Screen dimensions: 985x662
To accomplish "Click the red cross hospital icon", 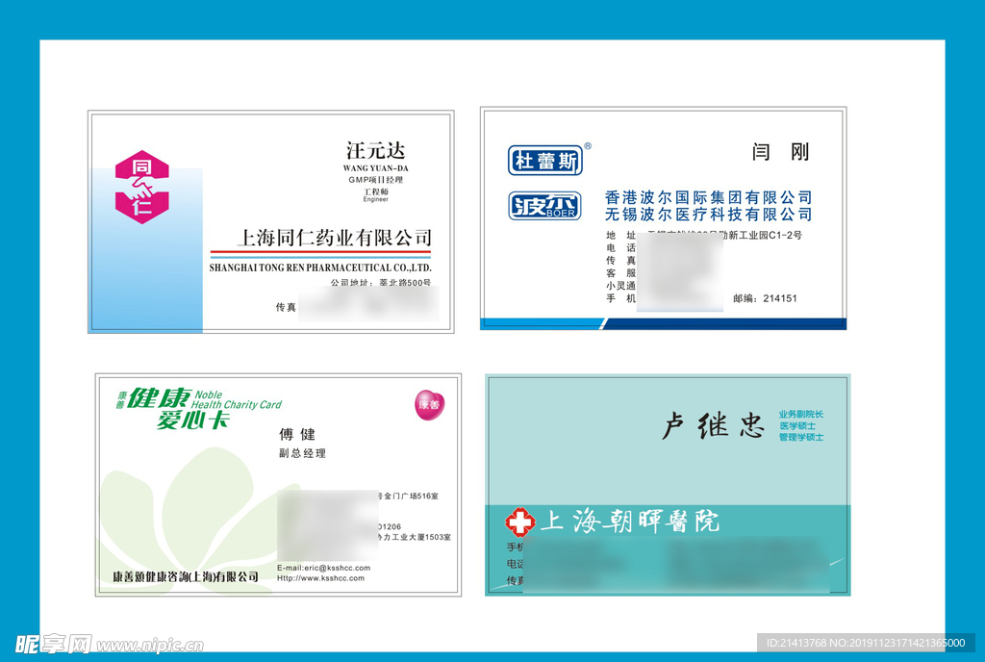I will point(520,522).
